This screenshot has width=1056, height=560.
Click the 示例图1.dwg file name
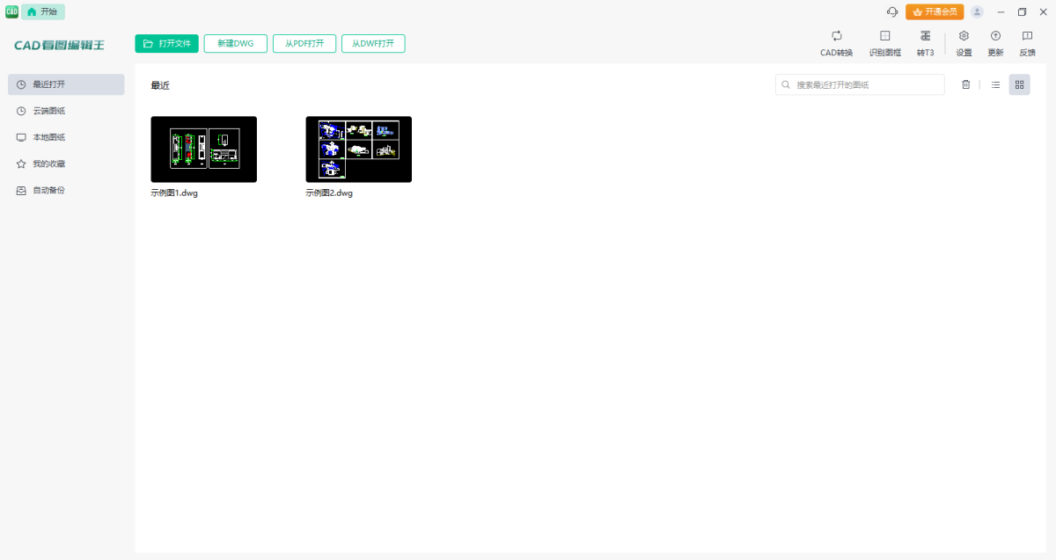click(x=174, y=193)
